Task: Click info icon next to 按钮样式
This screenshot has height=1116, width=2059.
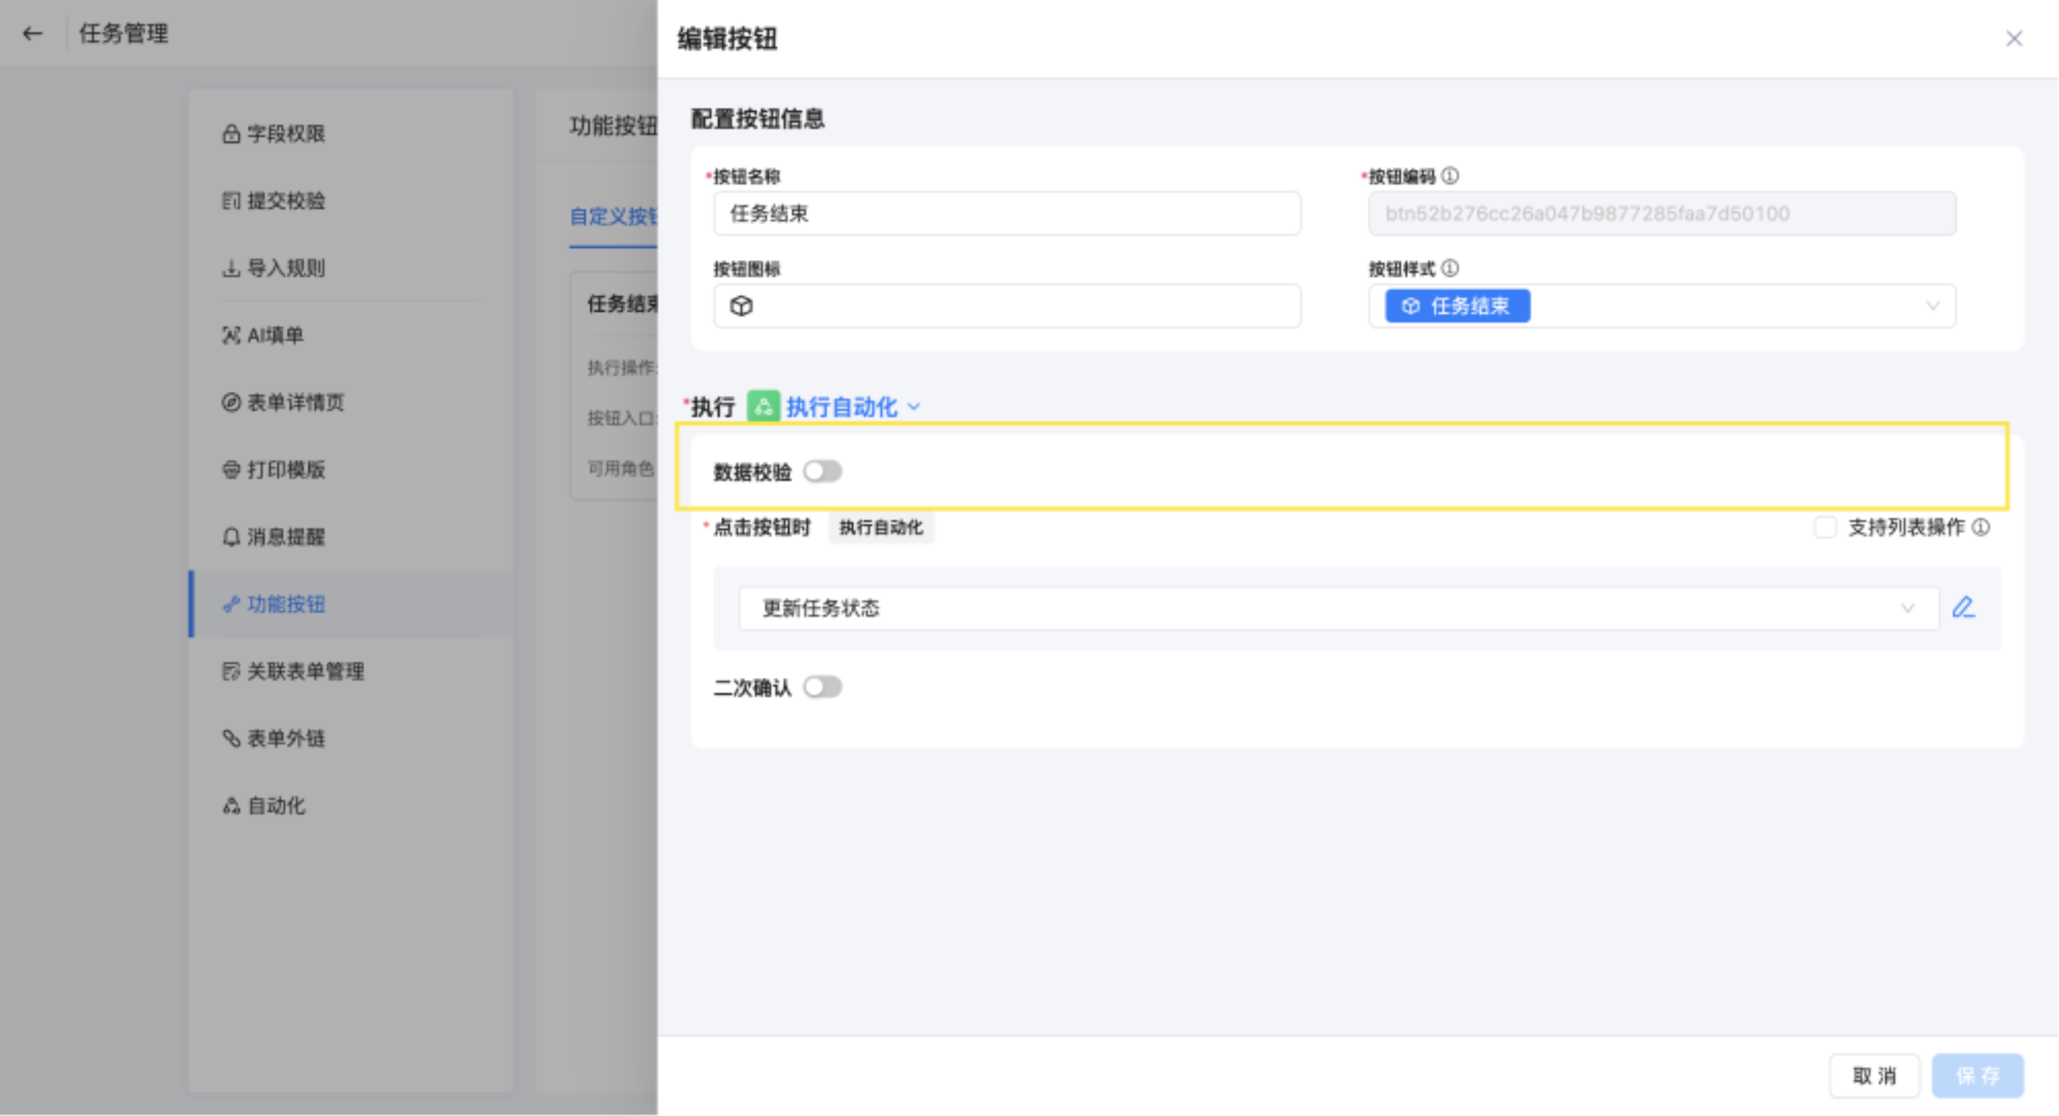Action: tap(1450, 269)
